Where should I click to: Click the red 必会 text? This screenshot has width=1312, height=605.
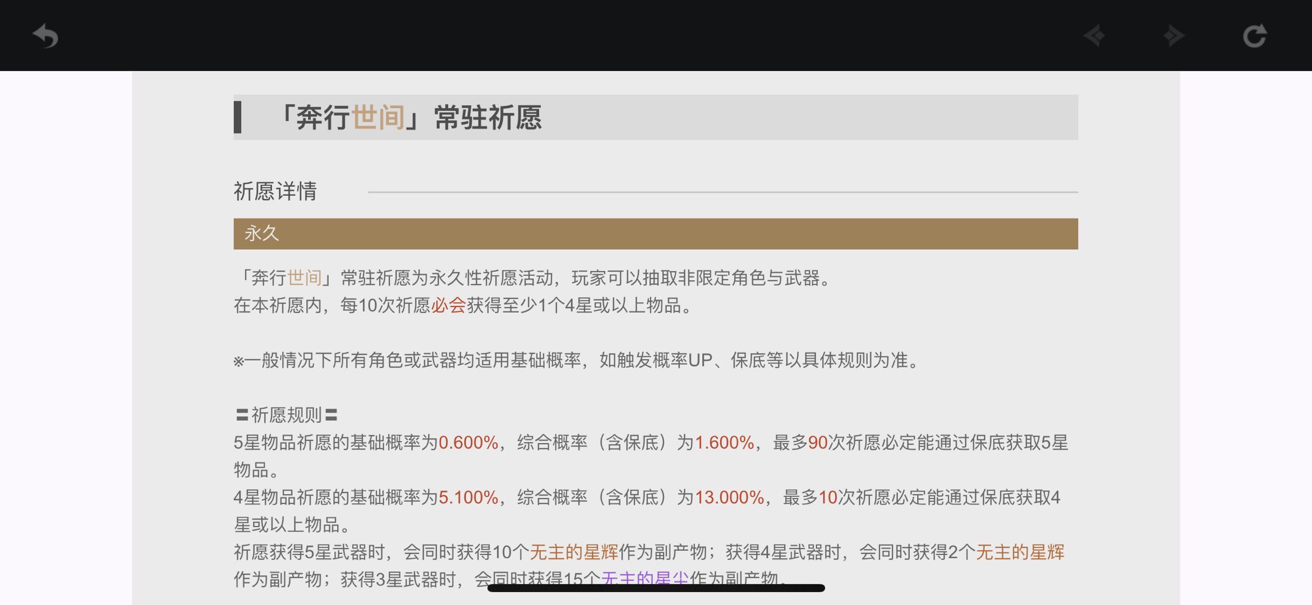point(449,305)
